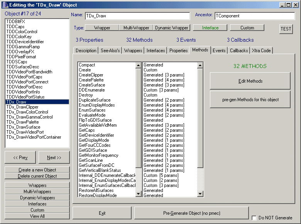Click the Ancestor text field
301x224 pixels.
254,16
